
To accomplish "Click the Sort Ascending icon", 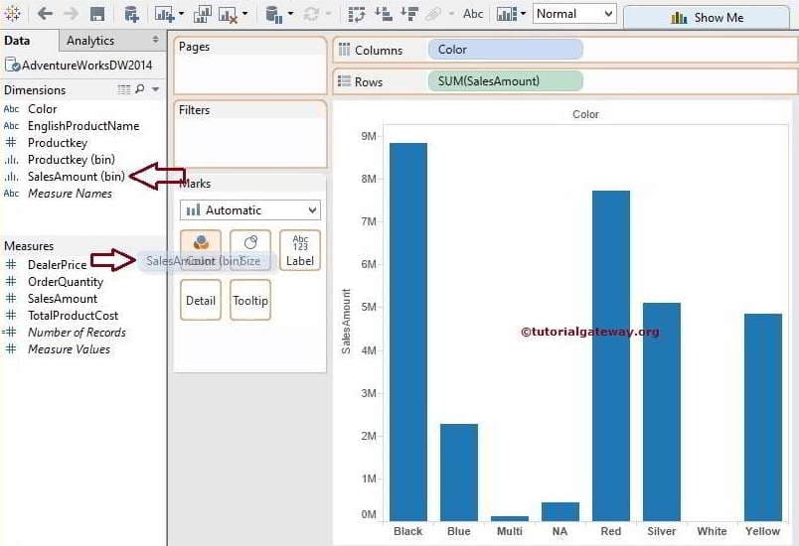I will [x=384, y=14].
